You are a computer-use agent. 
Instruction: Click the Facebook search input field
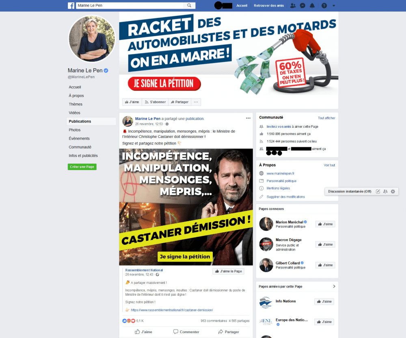click(x=130, y=5)
